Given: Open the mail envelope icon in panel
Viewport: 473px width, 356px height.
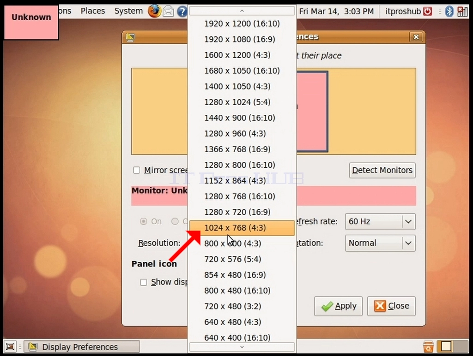Looking at the screenshot, I should pyautogui.click(x=169, y=12).
